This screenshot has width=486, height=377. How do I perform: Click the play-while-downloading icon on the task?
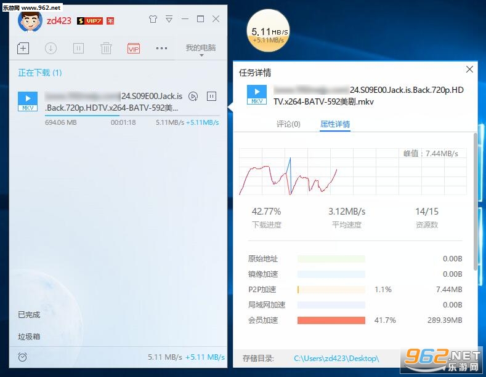193,97
